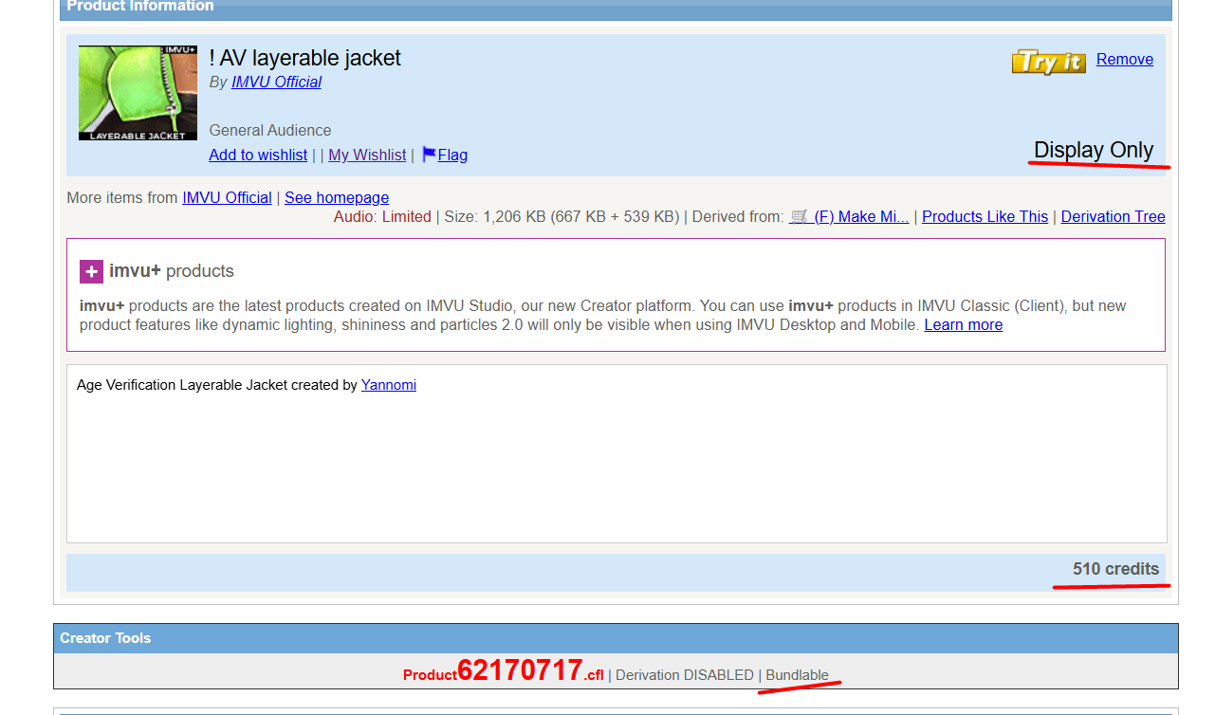This screenshot has height=715, width=1215.
Task: Flag this product link
Action: point(452,155)
